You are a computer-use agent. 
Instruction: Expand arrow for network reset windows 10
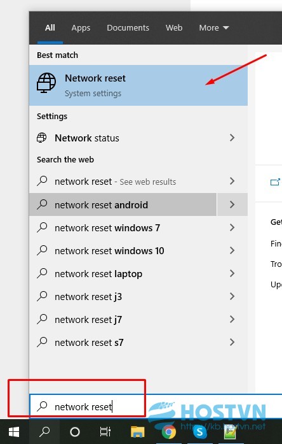click(232, 250)
